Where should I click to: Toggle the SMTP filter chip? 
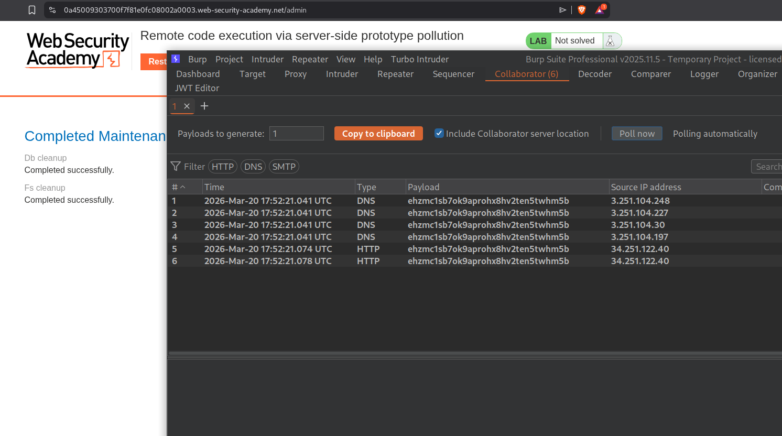tap(284, 167)
